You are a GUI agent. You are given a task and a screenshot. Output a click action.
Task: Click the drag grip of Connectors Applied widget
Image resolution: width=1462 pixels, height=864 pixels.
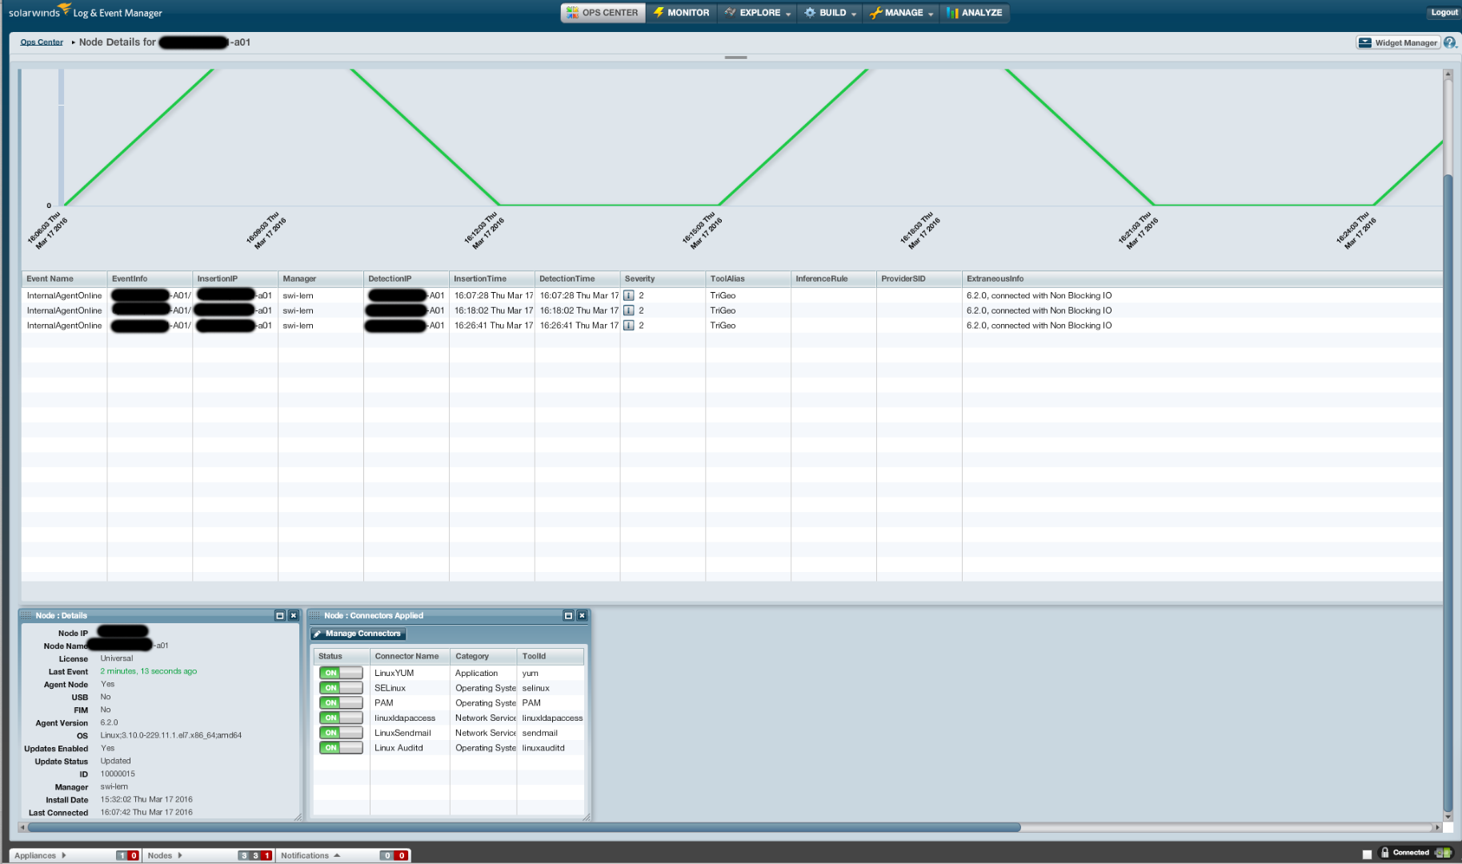pos(315,615)
